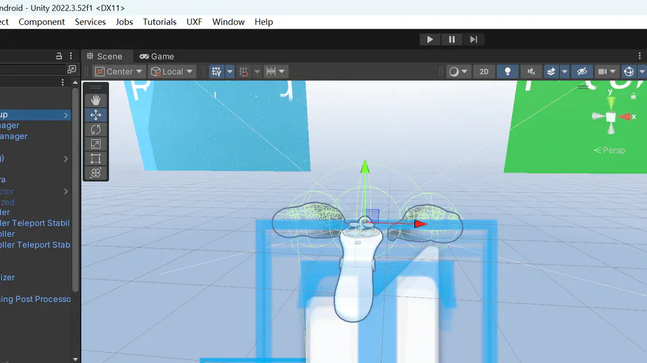Click hierarchy scrollbar down arrow
Viewport: 647px width, 363px height.
[x=75, y=359]
